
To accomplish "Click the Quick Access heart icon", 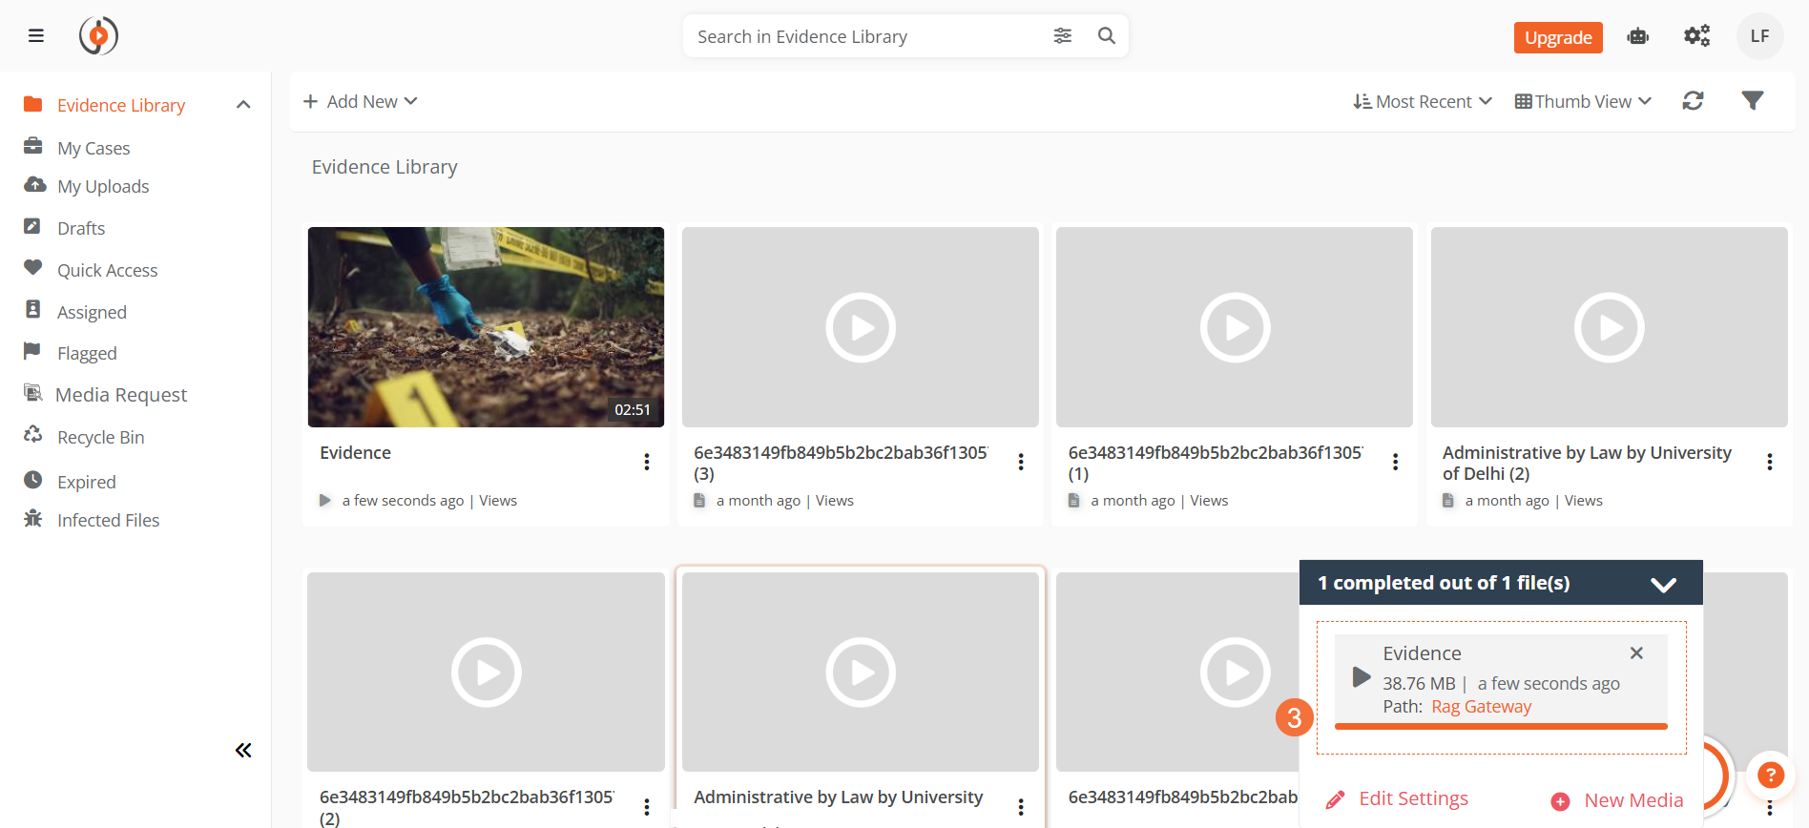I will 33,268.
